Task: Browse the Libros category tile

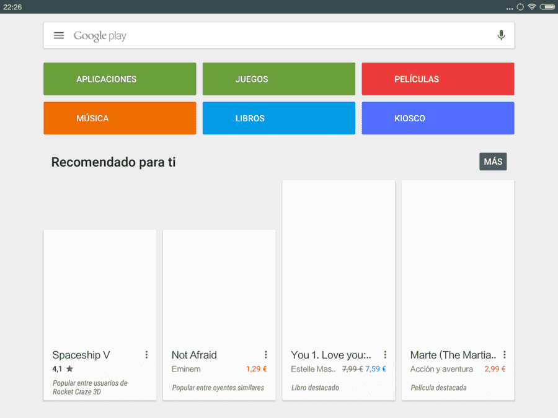Action: (x=279, y=118)
